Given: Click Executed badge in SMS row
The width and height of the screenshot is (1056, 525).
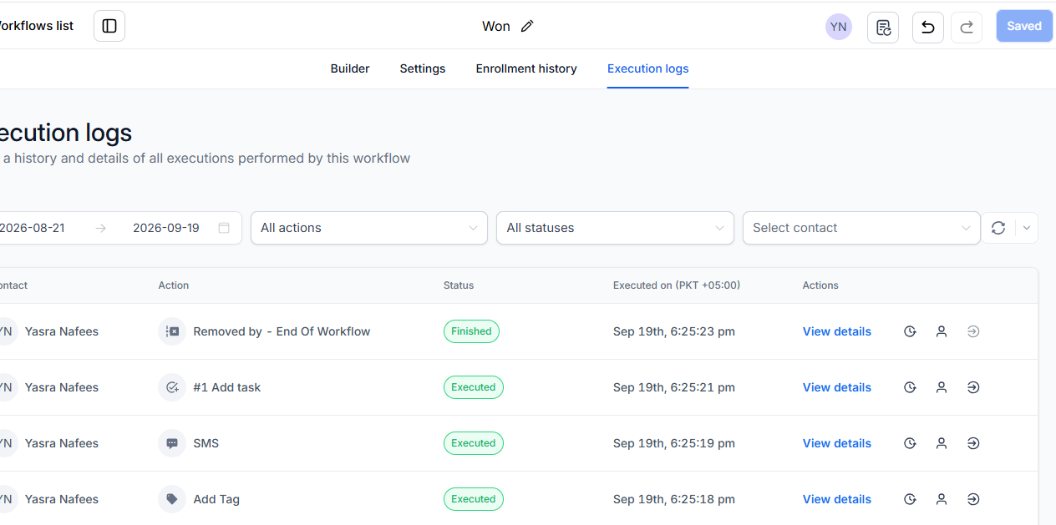Looking at the screenshot, I should tap(474, 443).
